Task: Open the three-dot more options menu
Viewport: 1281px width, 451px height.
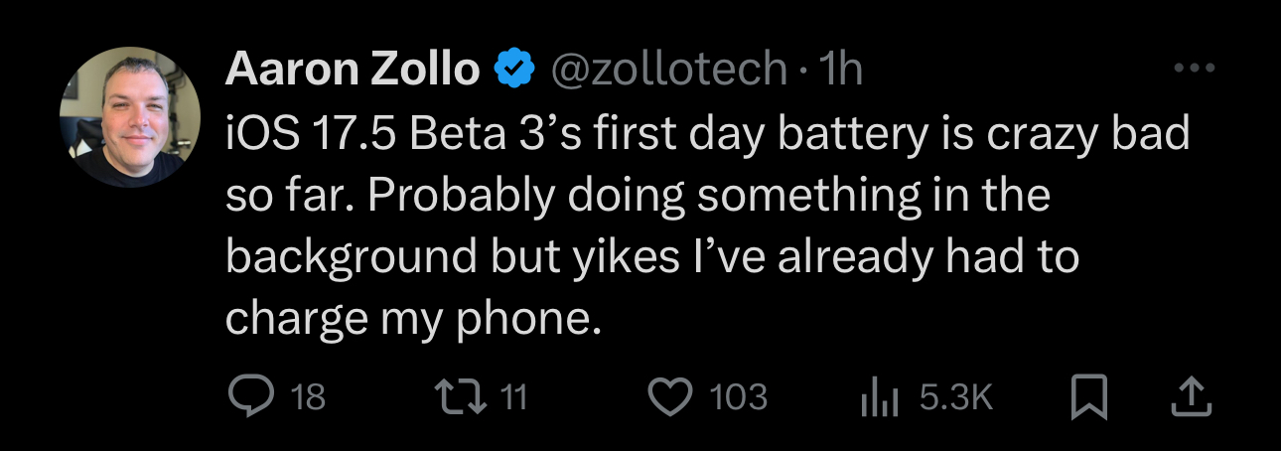Action: 1193,69
